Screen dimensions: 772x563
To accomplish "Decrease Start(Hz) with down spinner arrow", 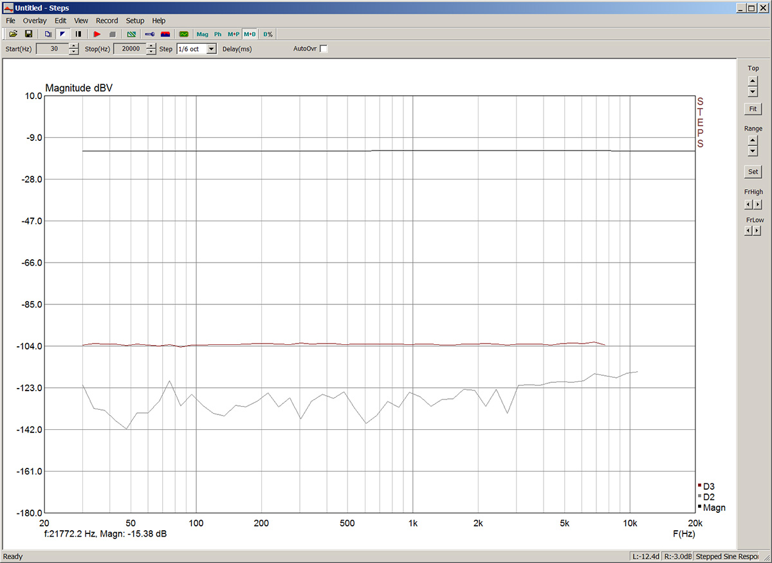I will [74, 51].
